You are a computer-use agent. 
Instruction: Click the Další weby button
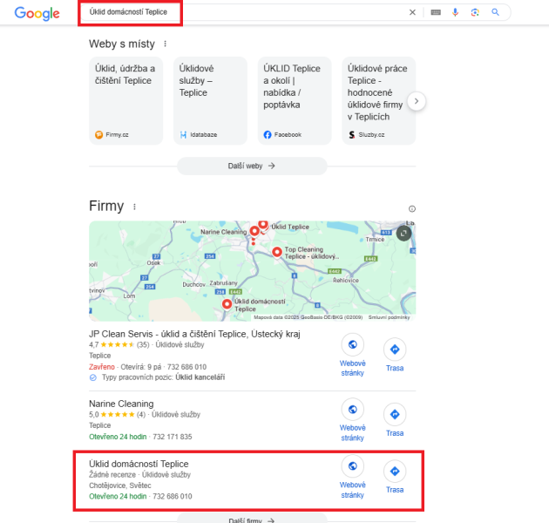pyautogui.click(x=252, y=166)
